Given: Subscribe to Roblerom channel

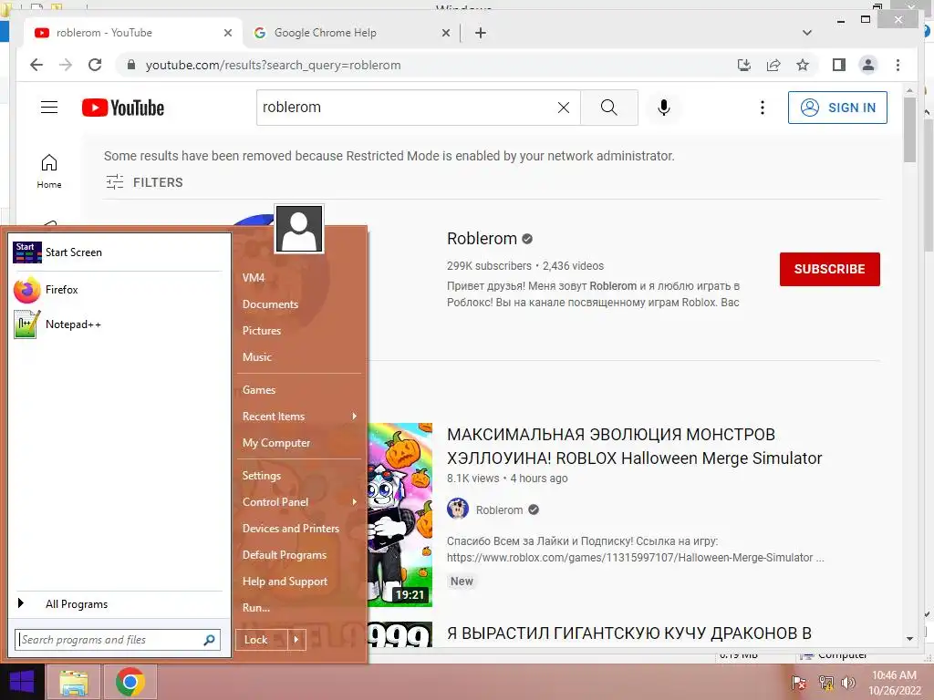Looking at the screenshot, I should point(830,269).
